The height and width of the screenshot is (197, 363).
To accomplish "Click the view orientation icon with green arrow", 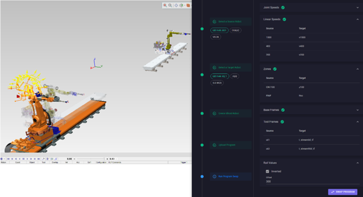I will pos(182,5).
